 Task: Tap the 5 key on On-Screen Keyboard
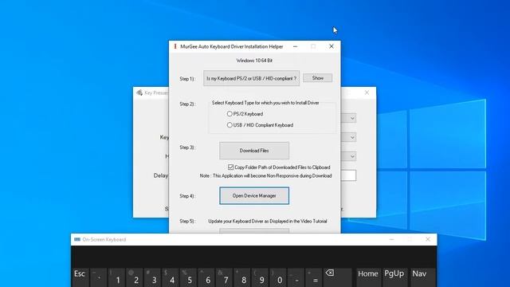[188, 277]
